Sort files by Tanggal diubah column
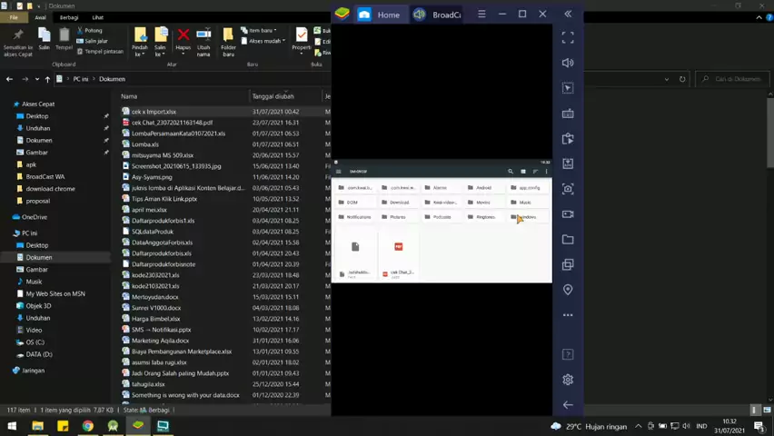This screenshot has width=774, height=436. pos(273,96)
